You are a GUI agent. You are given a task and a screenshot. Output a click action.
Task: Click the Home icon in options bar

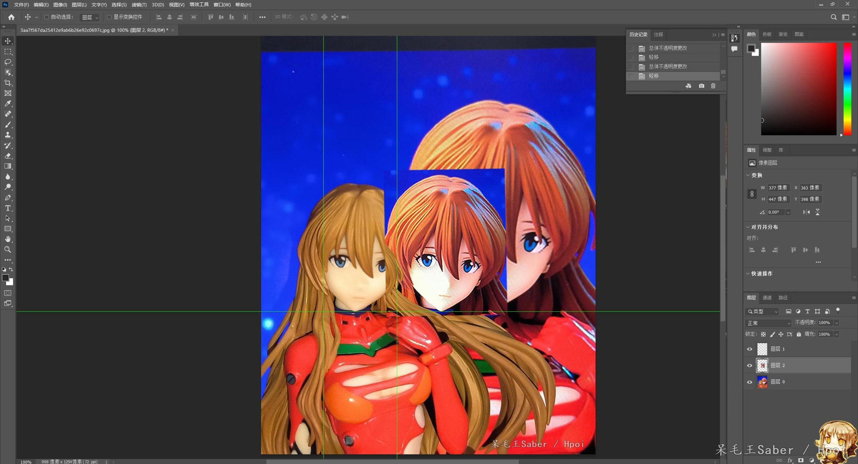point(11,17)
